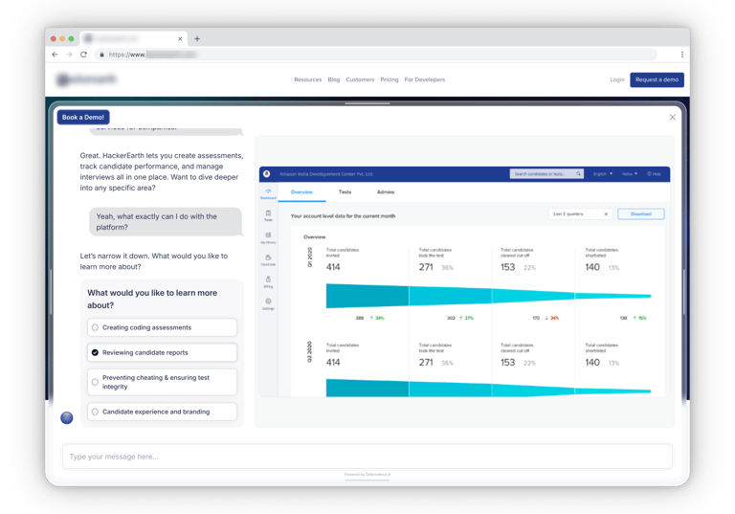735x514 pixels.
Task: Select Candidate experience and branding option
Action: pyautogui.click(x=162, y=412)
